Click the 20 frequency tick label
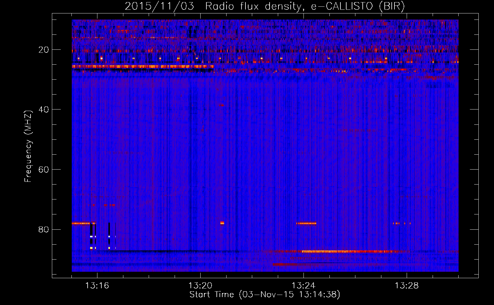Screen dimensions: 494x305 44,50
